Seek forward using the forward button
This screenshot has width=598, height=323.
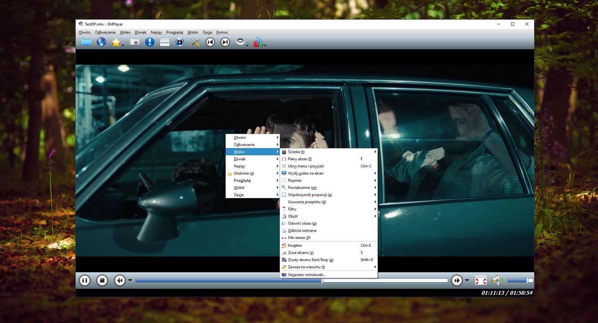pyautogui.click(x=456, y=280)
